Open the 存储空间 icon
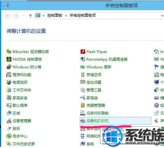 [x=83, y=75]
